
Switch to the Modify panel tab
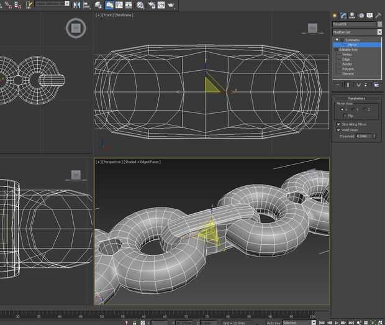343,14
